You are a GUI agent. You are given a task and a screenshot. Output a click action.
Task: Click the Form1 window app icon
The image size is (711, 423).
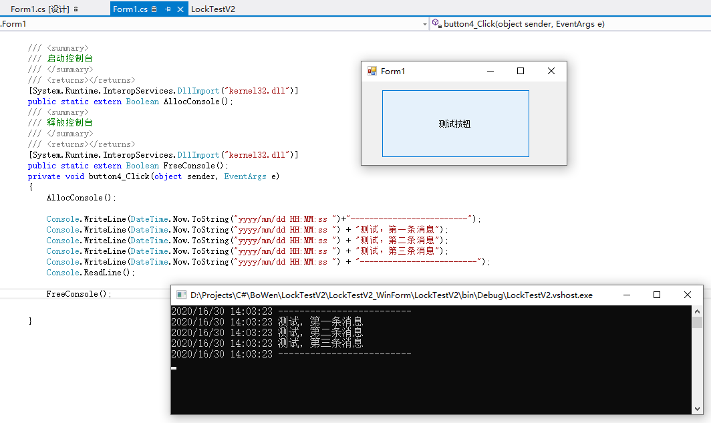(372, 71)
